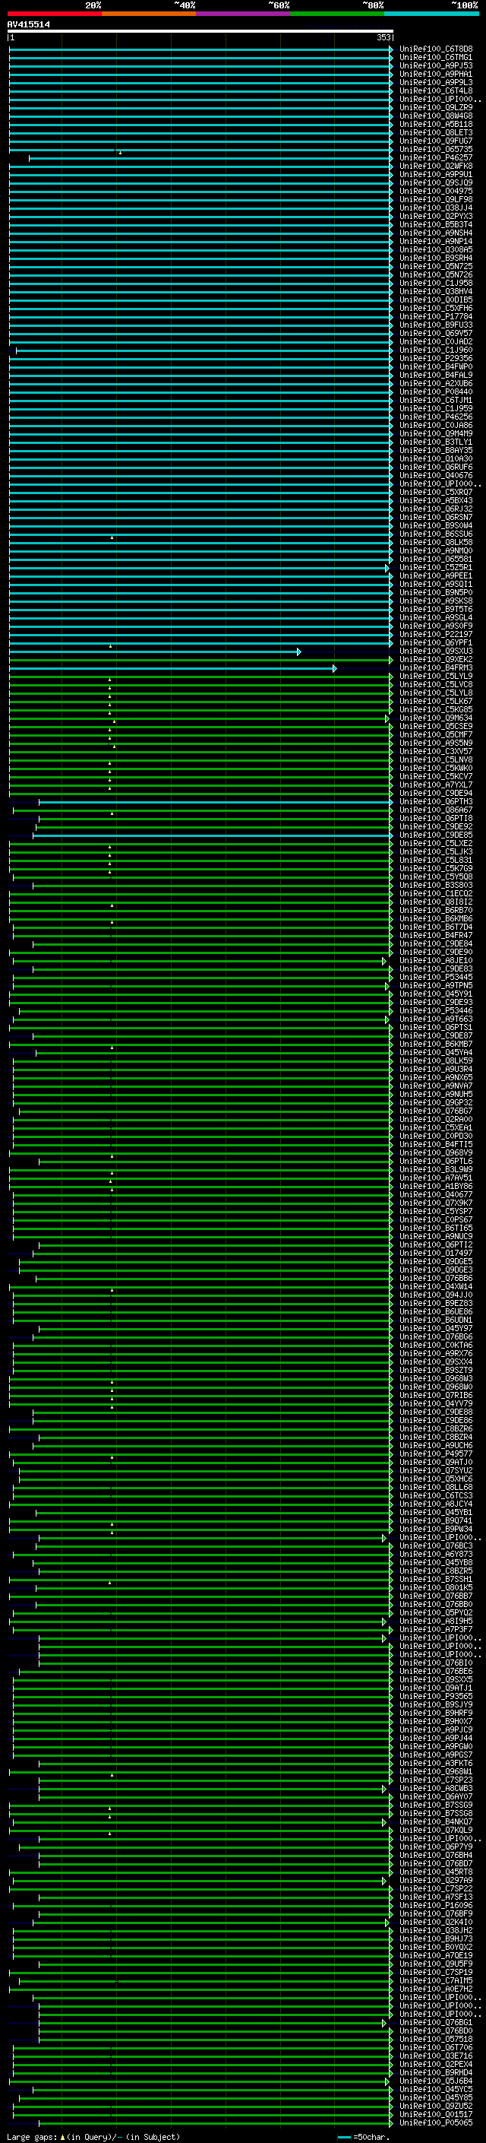Open hit UniRef100_P46257
This screenshot has width=486, height=2143.
tap(436, 158)
